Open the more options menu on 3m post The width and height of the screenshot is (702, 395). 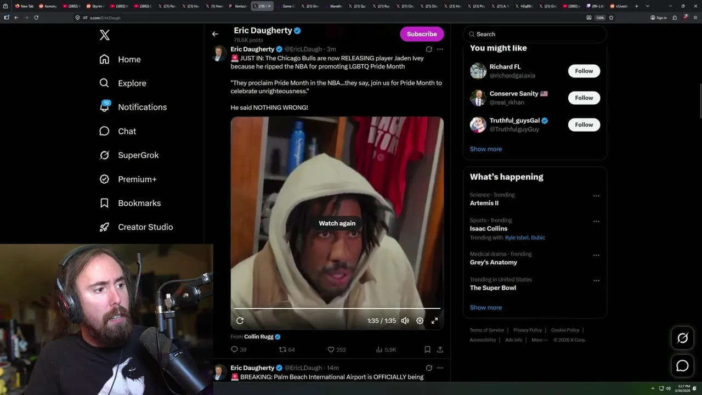tap(440, 49)
